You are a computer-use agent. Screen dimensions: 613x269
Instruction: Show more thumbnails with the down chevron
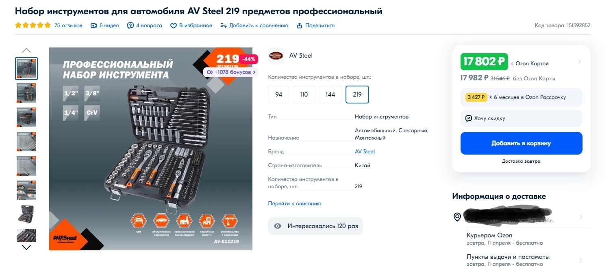(26, 247)
